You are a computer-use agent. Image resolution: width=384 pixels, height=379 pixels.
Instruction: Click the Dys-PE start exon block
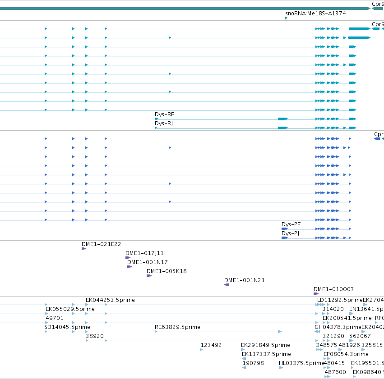pos(284,229)
